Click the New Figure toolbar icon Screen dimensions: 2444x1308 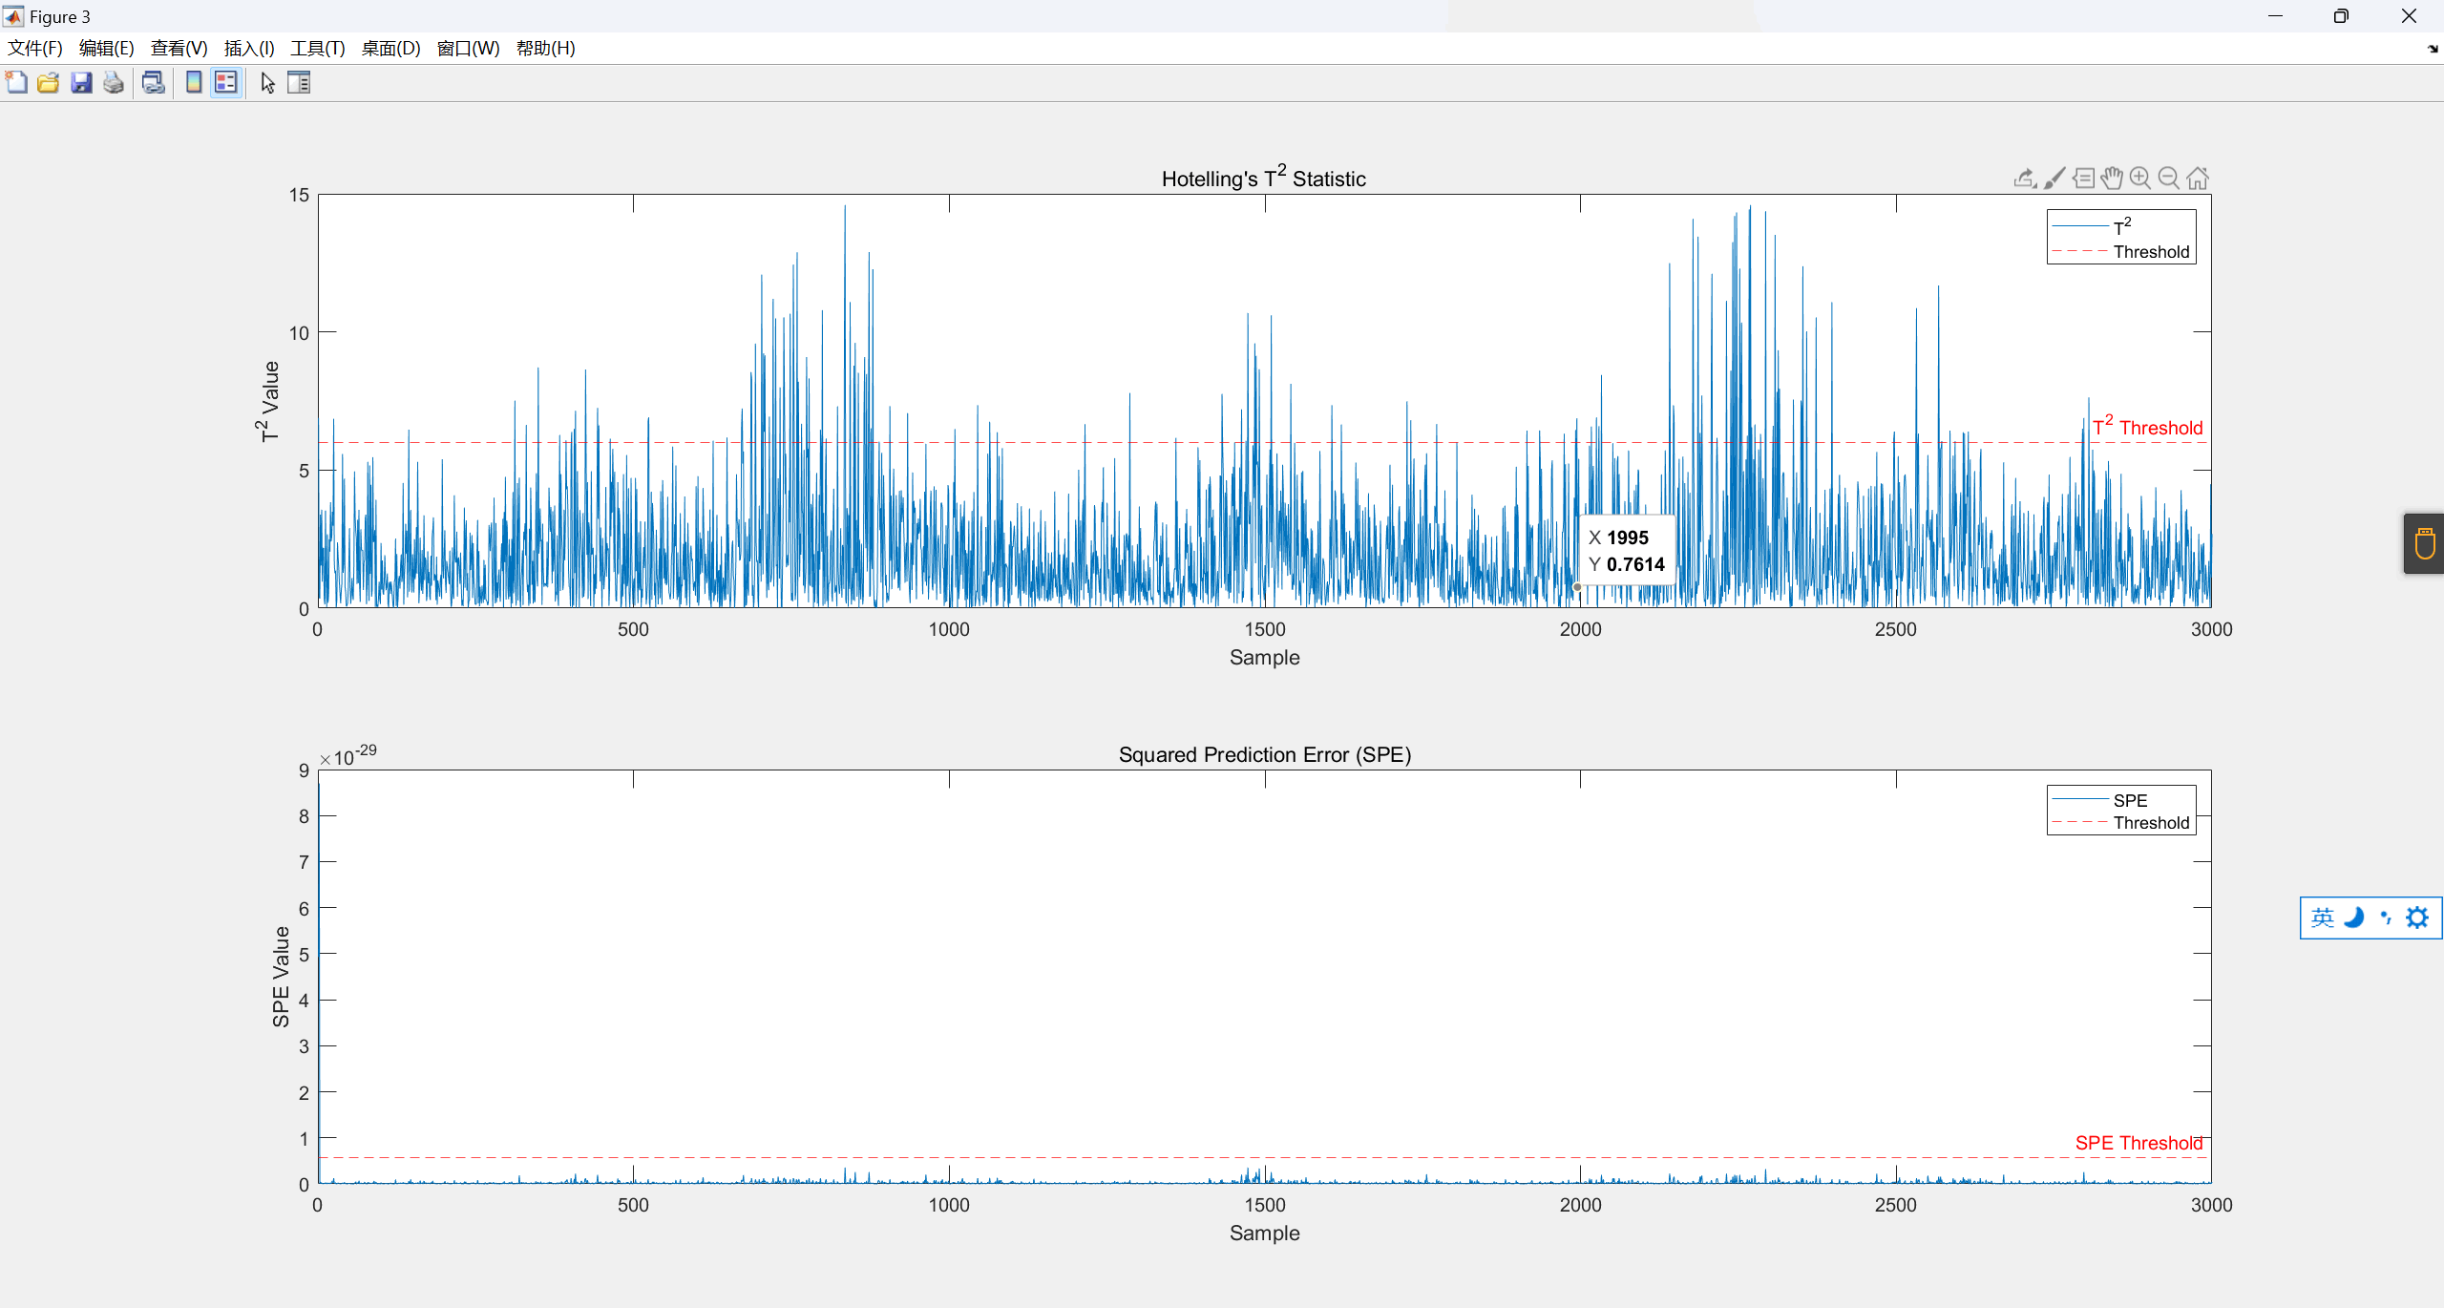pos(16,83)
